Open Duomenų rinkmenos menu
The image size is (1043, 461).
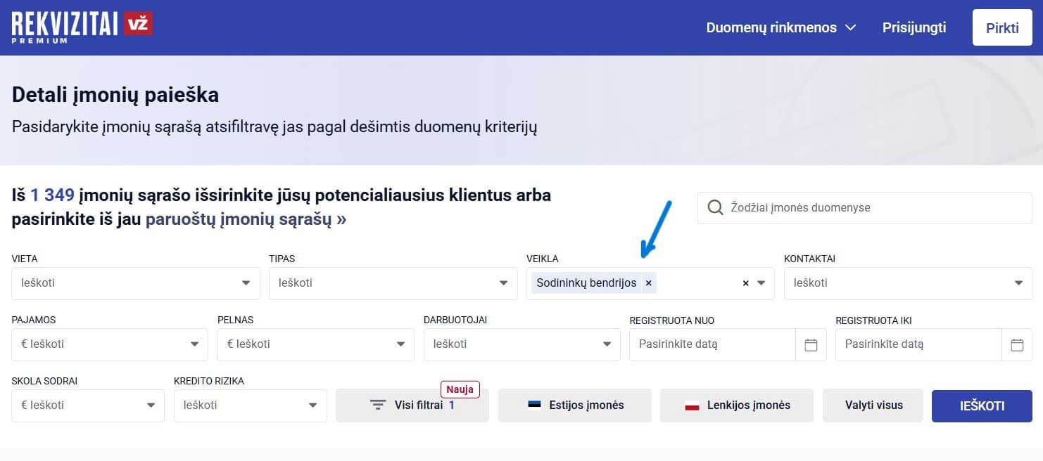point(780,27)
